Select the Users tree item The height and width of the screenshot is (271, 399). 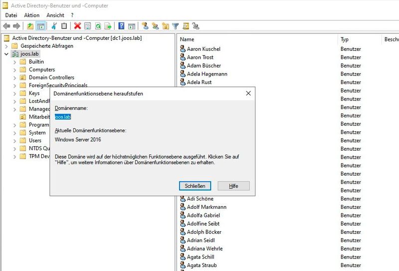pos(35,140)
